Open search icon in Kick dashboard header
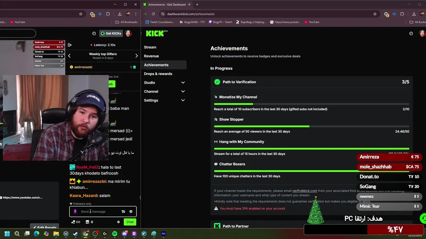Screen dimensions: 426x239 click(x=411, y=34)
